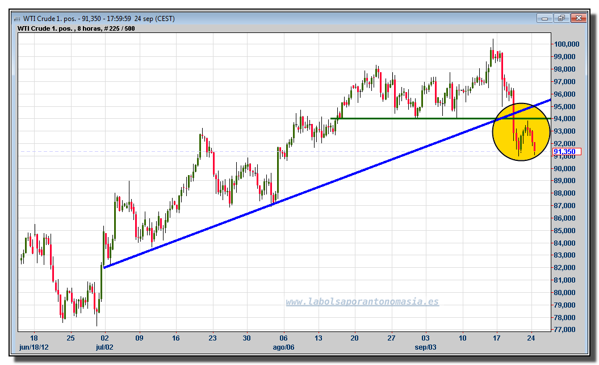This screenshot has width=599, height=365.
Task: Click the 97,000 price axis label
Action: point(564,81)
